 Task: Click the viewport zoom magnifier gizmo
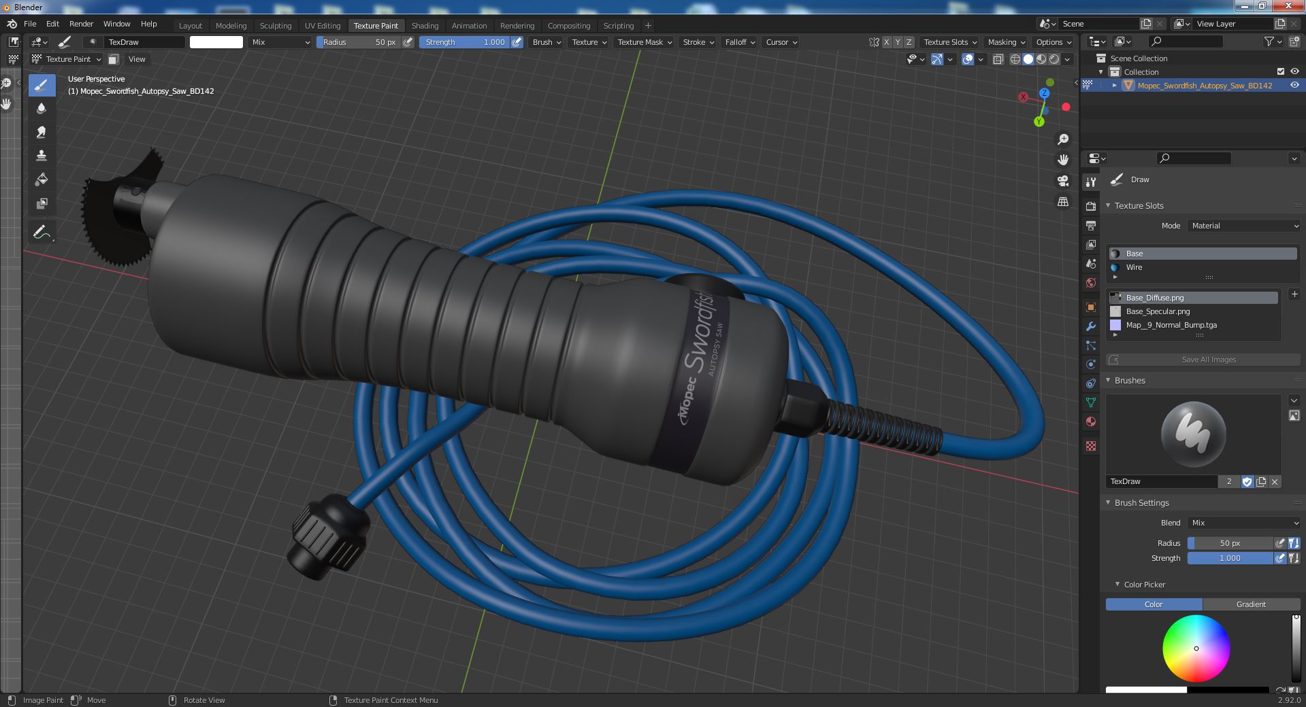pyautogui.click(x=1062, y=139)
